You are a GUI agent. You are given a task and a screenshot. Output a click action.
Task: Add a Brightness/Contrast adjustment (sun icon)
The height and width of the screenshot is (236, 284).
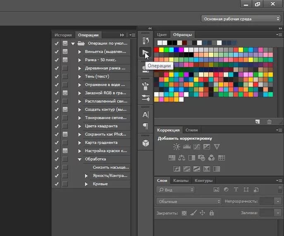coord(177,147)
